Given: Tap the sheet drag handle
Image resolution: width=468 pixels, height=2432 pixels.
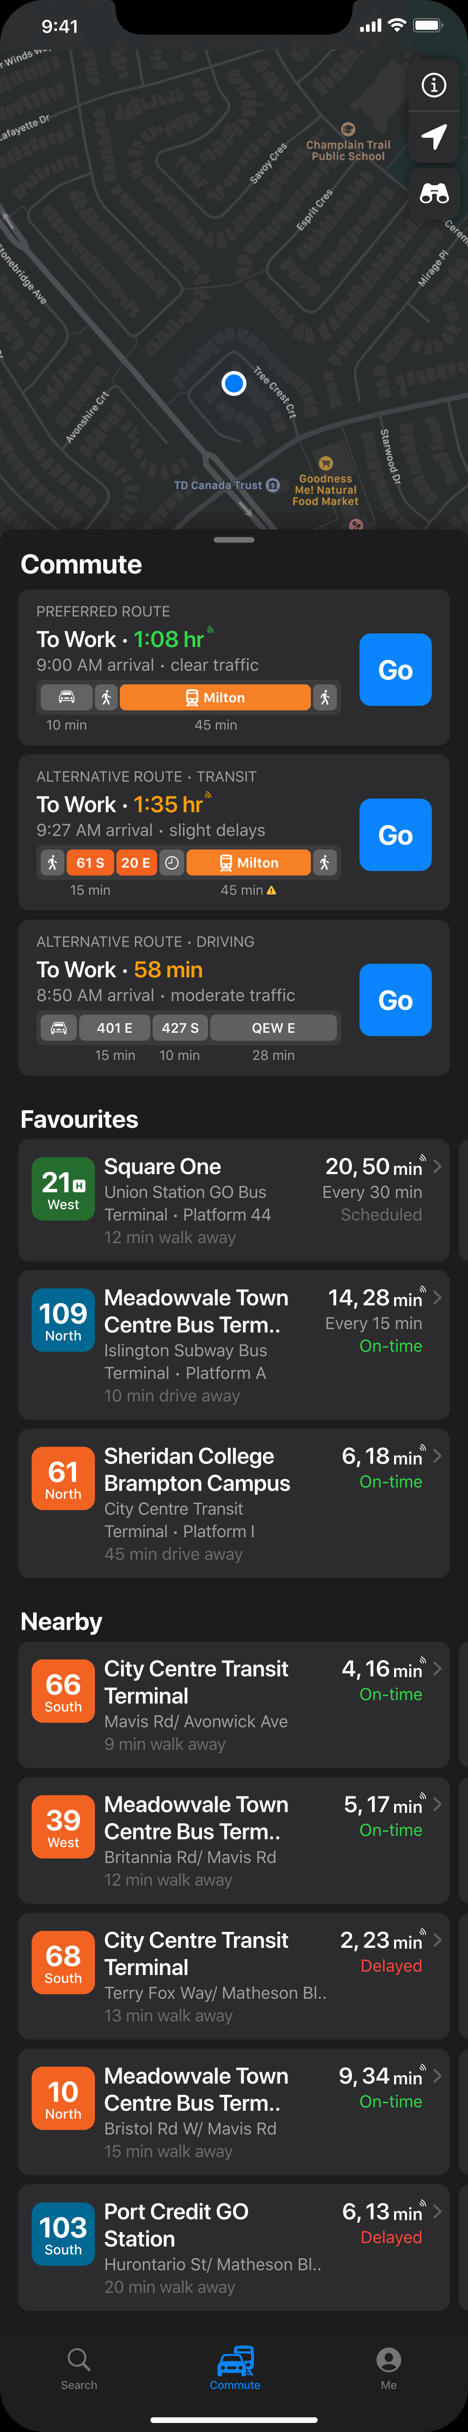Looking at the screenshot, I should click(234, 540).
